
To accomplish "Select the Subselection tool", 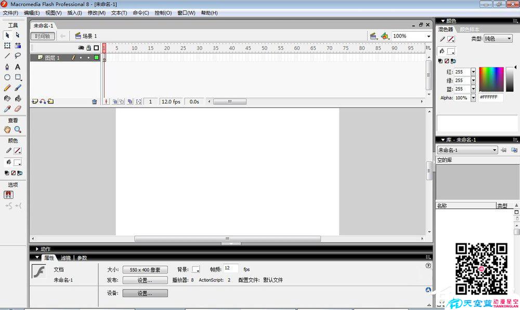I will click(x=18, y=35).
